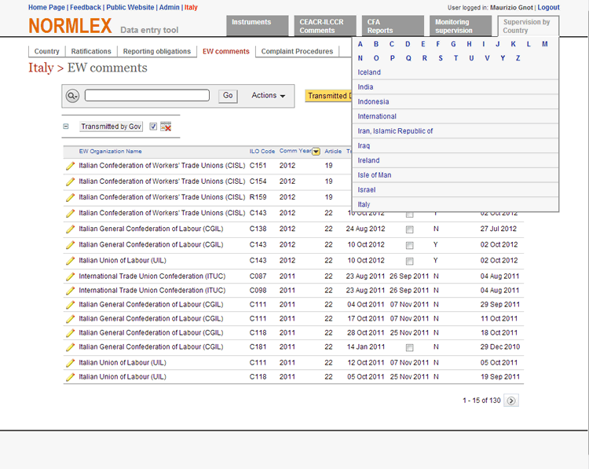Switch to the Ratifications tab
This screenshot has height=469, width=589.
point(91,52)
